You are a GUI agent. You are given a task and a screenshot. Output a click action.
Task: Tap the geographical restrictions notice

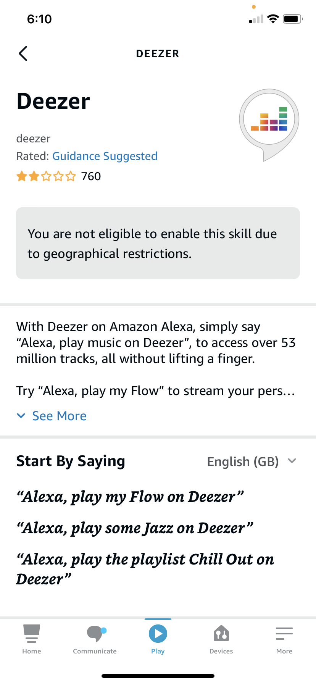[158, 243]
